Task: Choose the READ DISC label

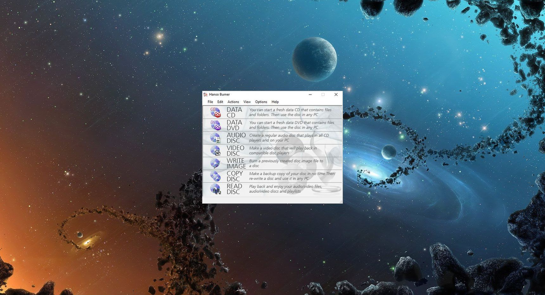Action: [234, 189]
